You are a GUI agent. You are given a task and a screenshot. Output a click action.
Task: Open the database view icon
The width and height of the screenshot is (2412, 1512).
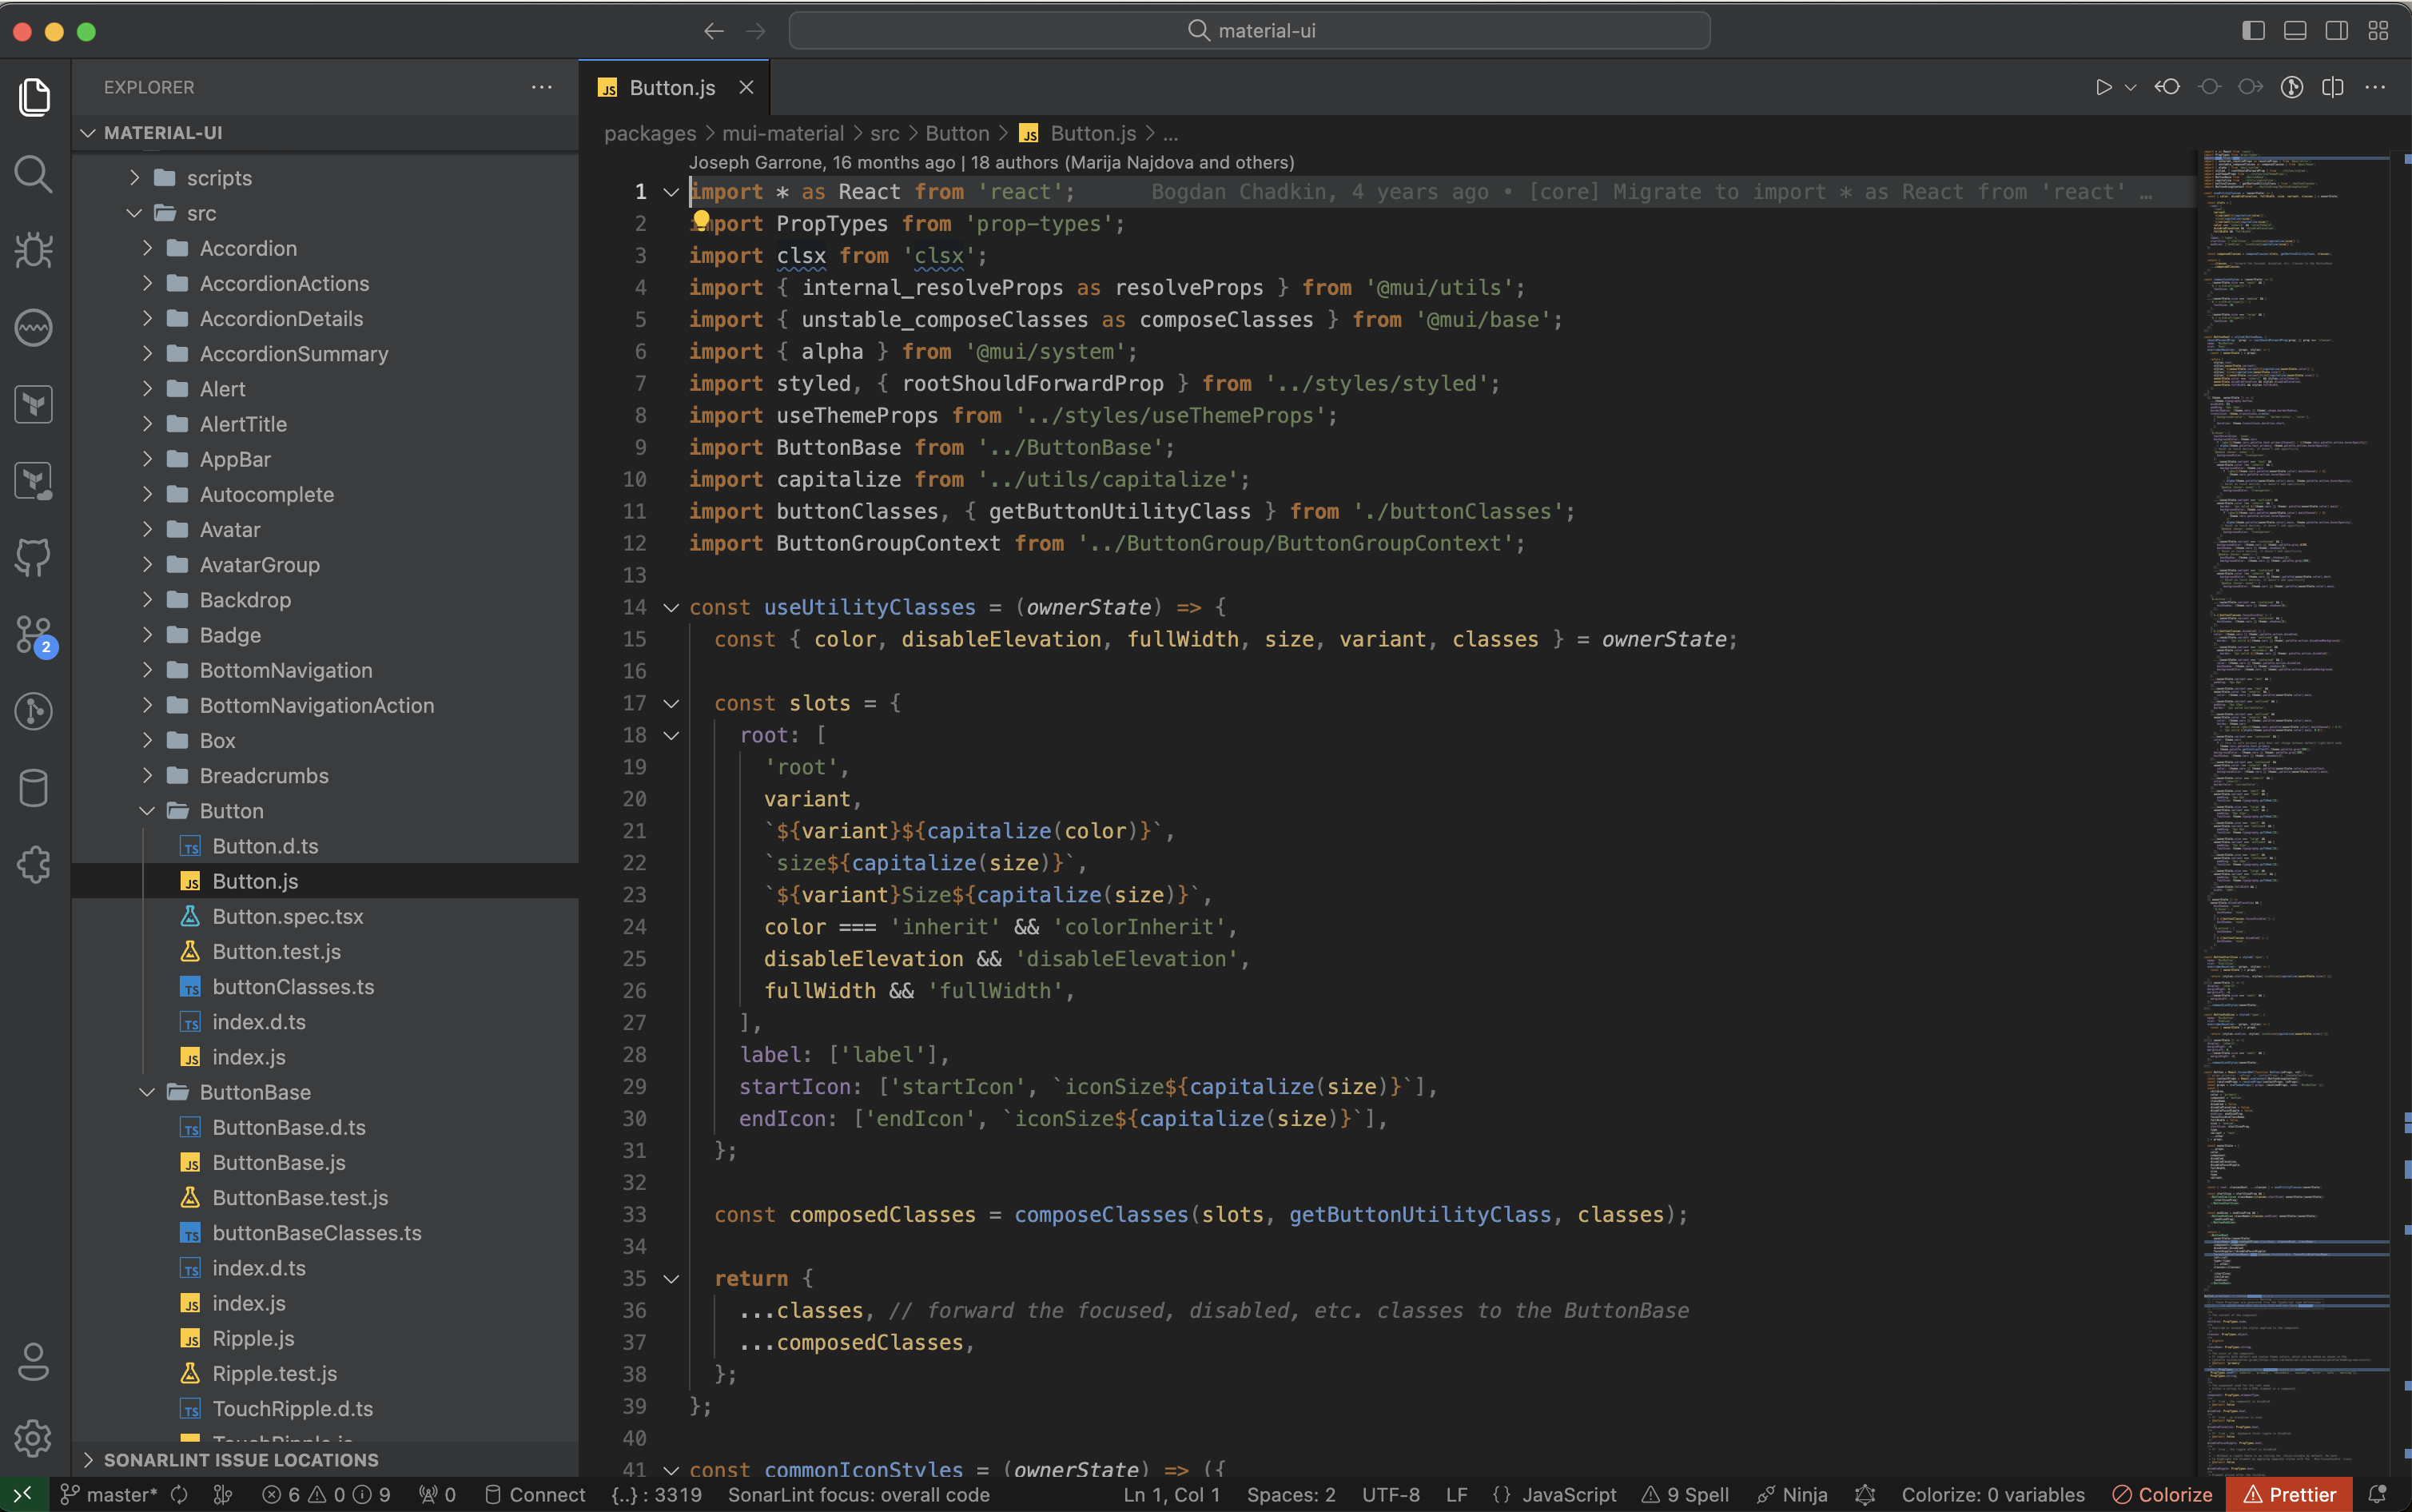[x=34, y=788]
